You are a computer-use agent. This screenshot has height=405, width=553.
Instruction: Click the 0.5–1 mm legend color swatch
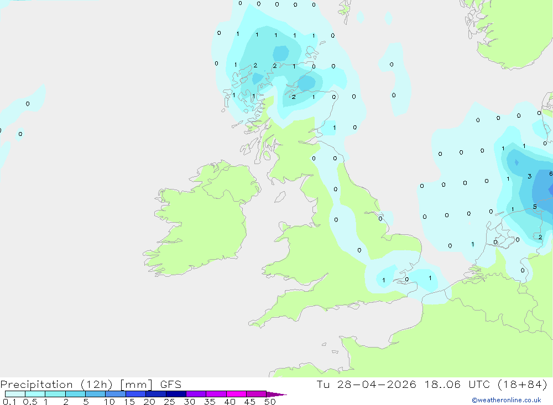click(35, 394)
